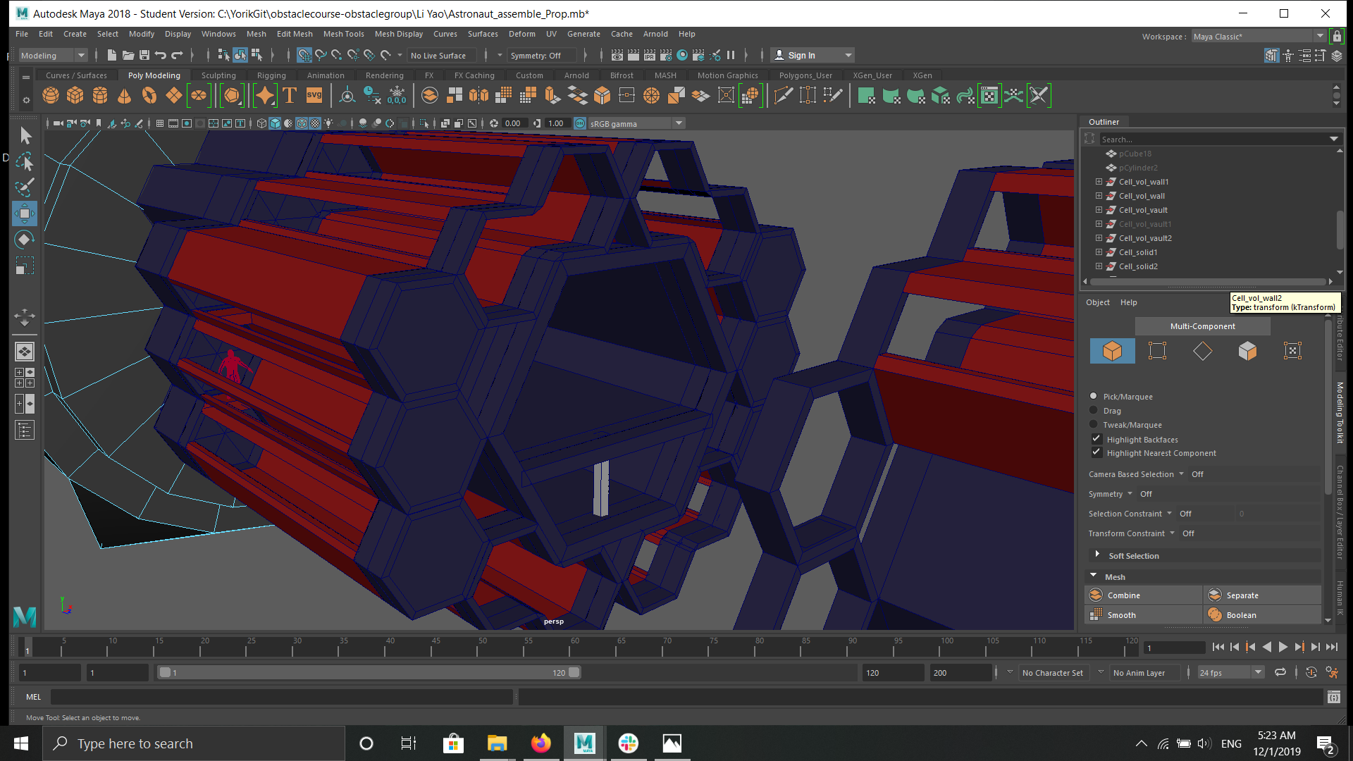Click the polygon sphere shelf icon
1353x761 pixels.
point(51,96)
